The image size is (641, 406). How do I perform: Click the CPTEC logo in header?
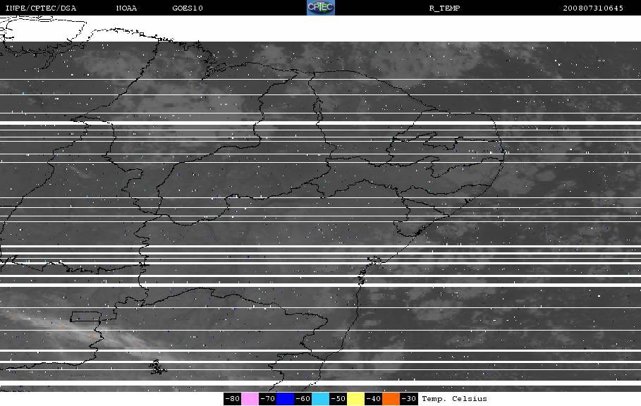tap(320, 8)
